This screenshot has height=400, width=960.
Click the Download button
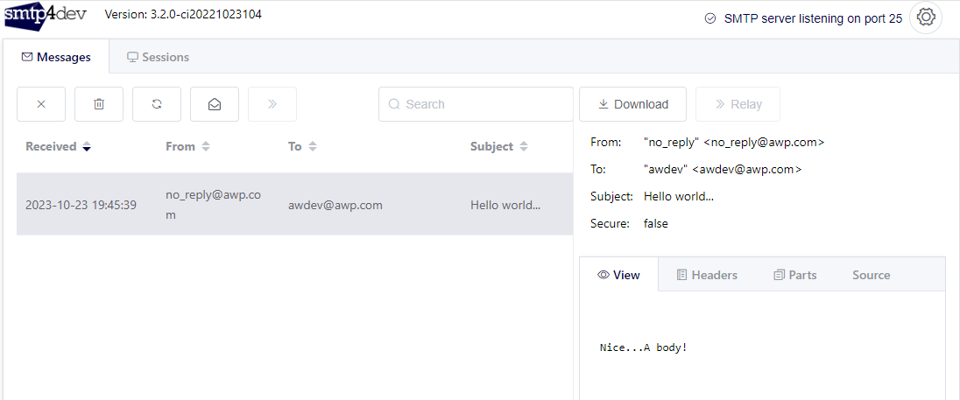[632, 104]
